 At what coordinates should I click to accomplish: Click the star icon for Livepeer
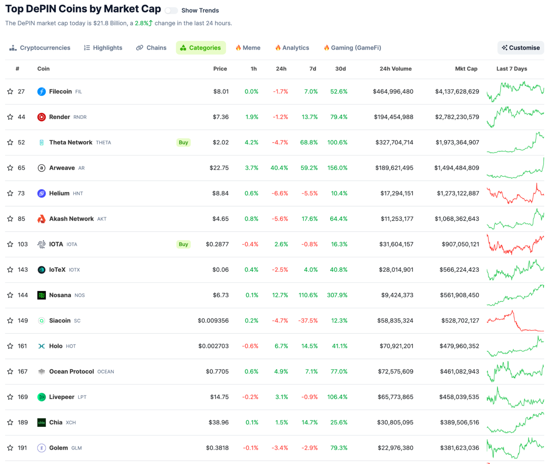click(x=10, y=397)
